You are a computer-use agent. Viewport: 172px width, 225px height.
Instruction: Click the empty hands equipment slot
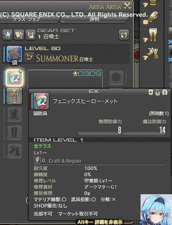click(x=14, y=114)
